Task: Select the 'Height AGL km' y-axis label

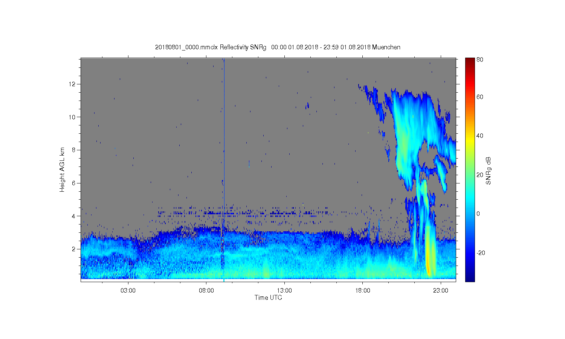Action: [x=62, y=170]
